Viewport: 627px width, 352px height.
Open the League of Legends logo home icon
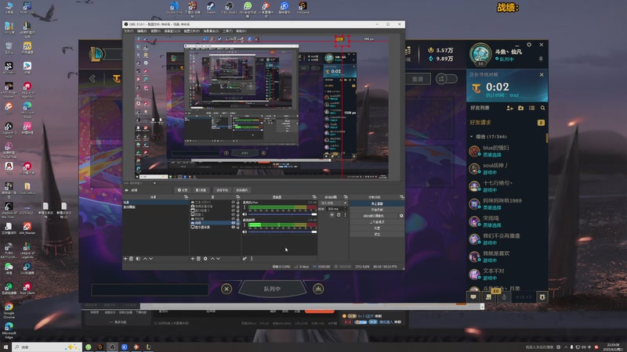tap(96, 54)
